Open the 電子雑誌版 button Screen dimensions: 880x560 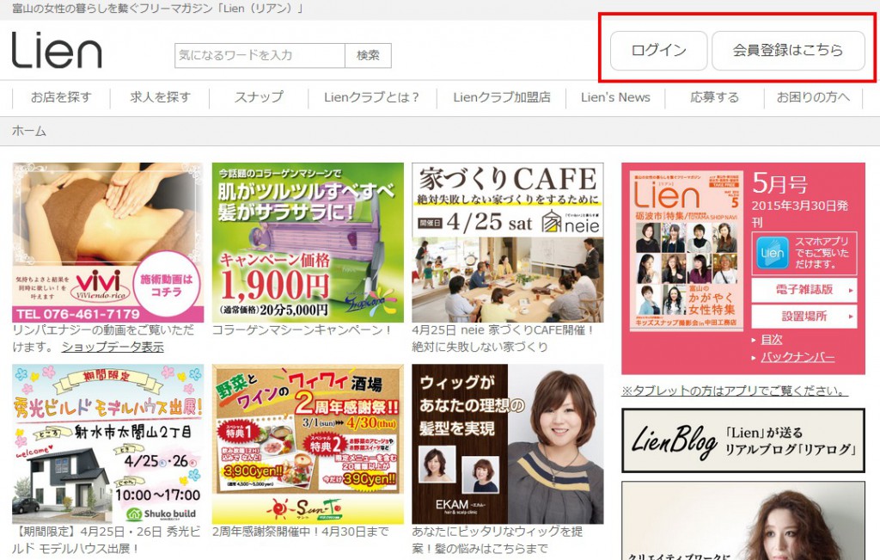tap(804, 290)
